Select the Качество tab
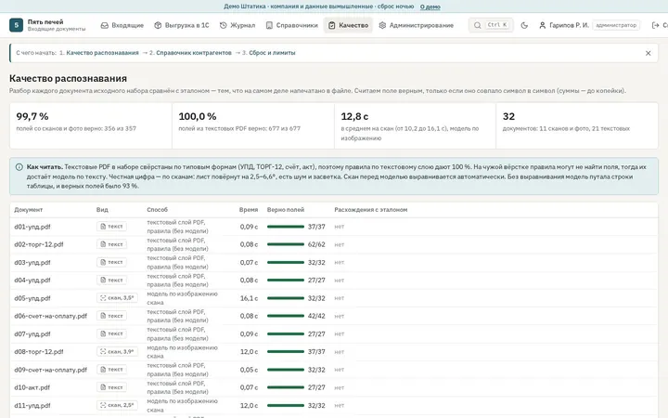The image size is (668, 418). (348, 25)
